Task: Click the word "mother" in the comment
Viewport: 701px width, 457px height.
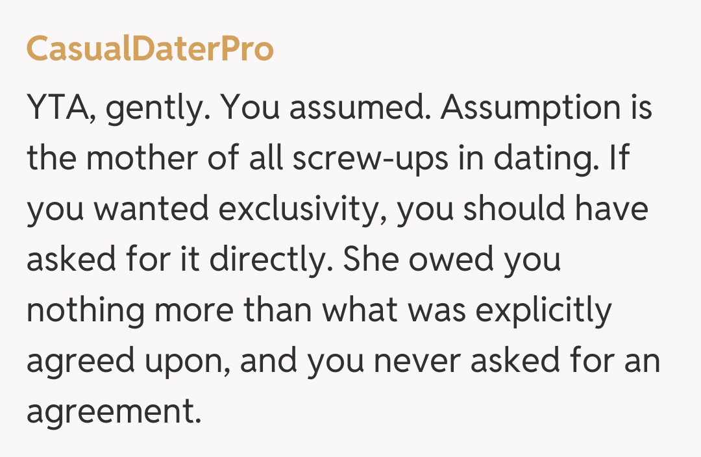Action: tap(137, 159)
